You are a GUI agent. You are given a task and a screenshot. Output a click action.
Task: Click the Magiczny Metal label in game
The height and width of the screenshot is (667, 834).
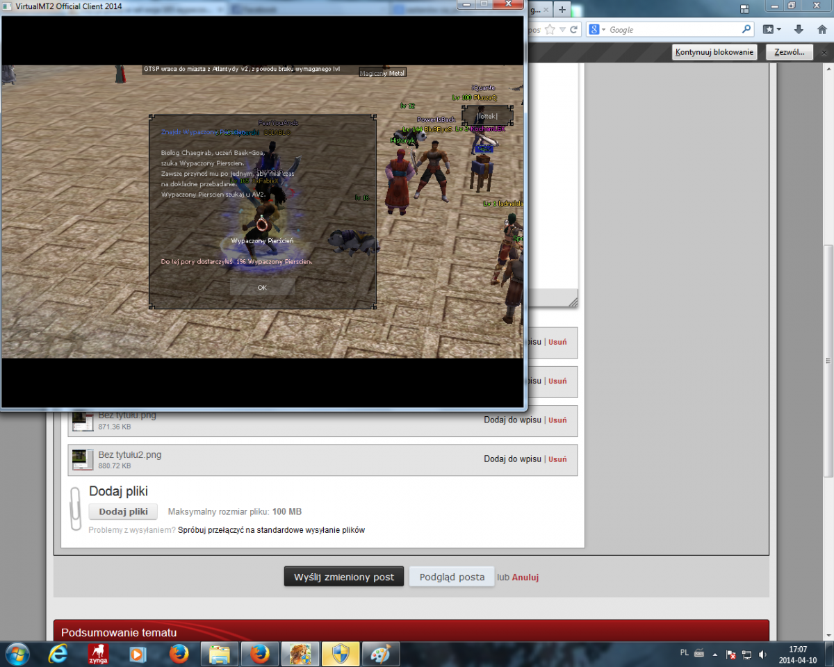tap(382, 73)
